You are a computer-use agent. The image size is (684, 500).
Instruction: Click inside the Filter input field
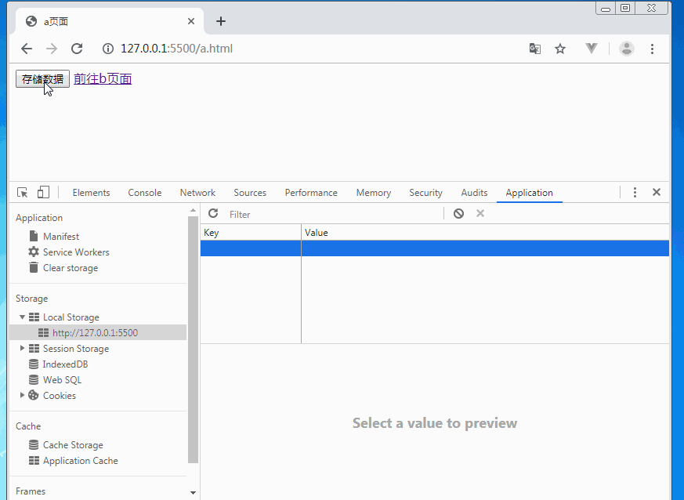(259, 213)
